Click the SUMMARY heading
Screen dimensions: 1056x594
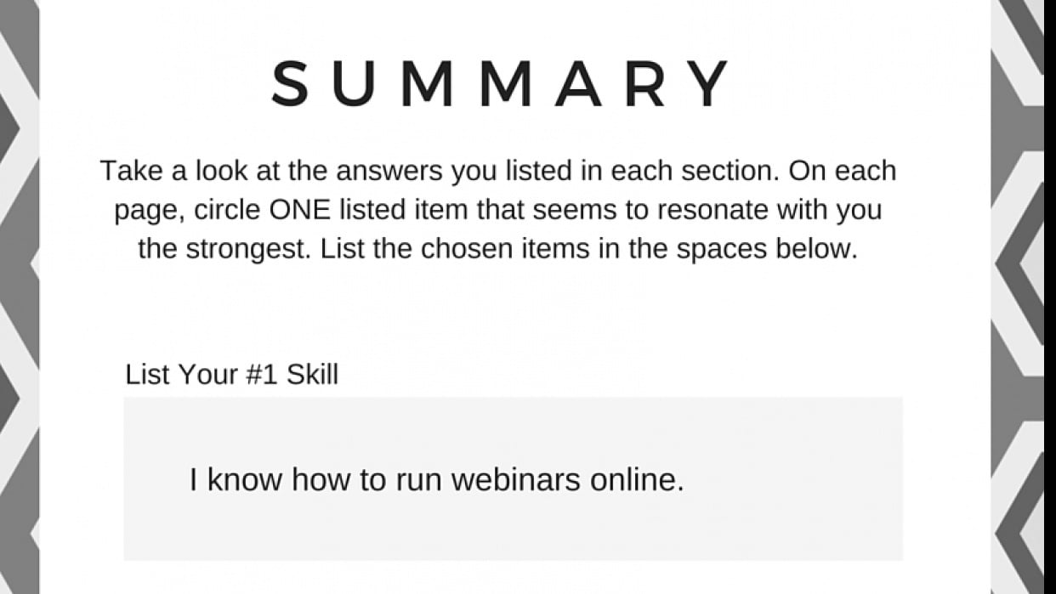[501, 83]
